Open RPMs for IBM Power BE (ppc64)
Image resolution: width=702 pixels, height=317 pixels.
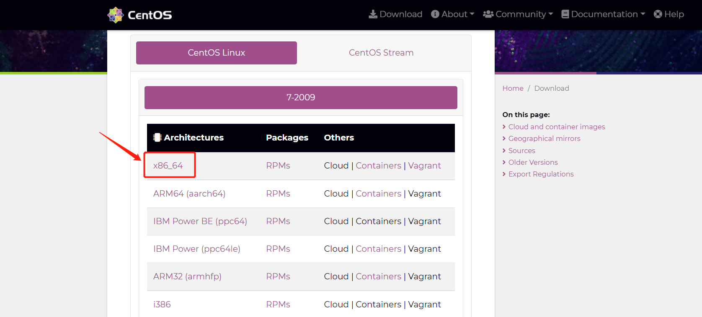tap(278, 221)
